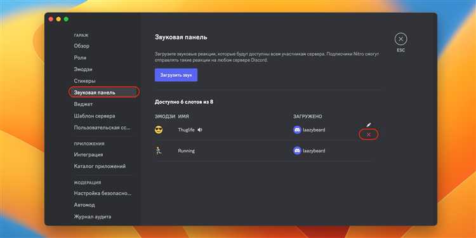This screenshot has width=476, height=238.
Task: Open the Стикеры settings section
Action: 84,81
